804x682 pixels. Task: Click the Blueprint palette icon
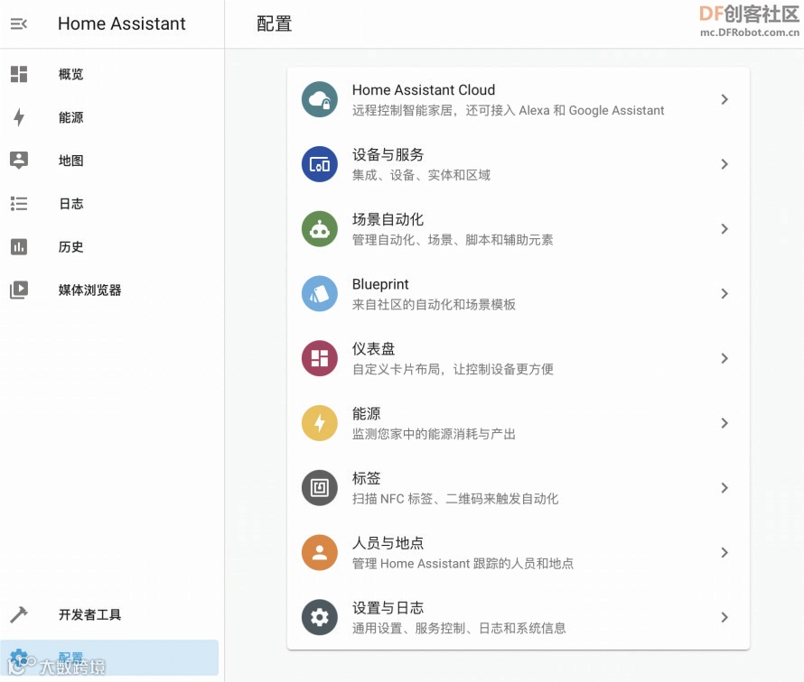click(320, 294)
